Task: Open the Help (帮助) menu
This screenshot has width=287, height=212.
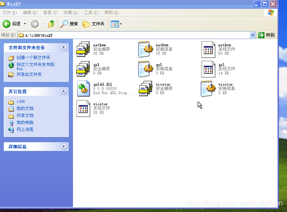Action: 111,13
